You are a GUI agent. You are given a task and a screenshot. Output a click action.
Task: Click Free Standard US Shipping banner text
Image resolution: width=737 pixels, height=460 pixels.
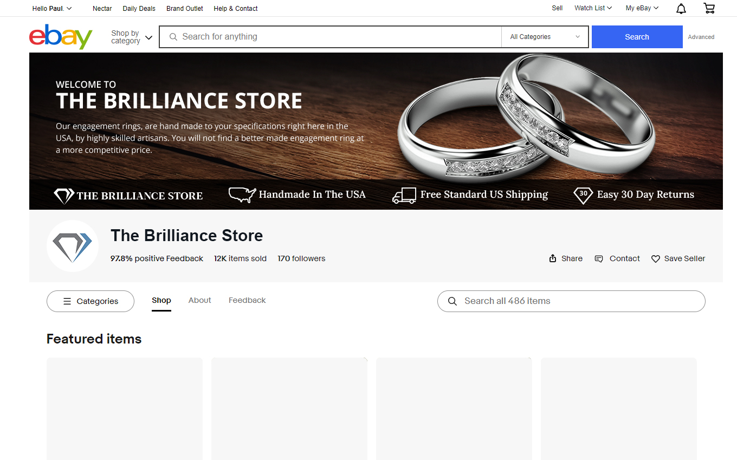[484, 195]
